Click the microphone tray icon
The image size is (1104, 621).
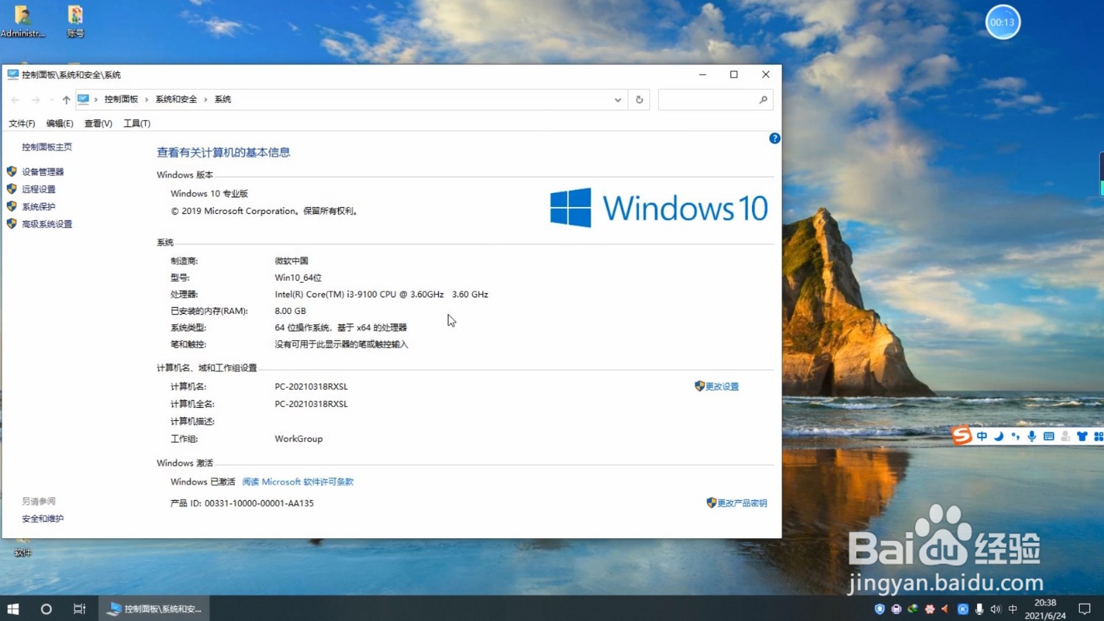[979, 609]
